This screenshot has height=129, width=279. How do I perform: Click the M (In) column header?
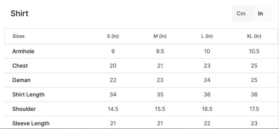click(160, 36)
